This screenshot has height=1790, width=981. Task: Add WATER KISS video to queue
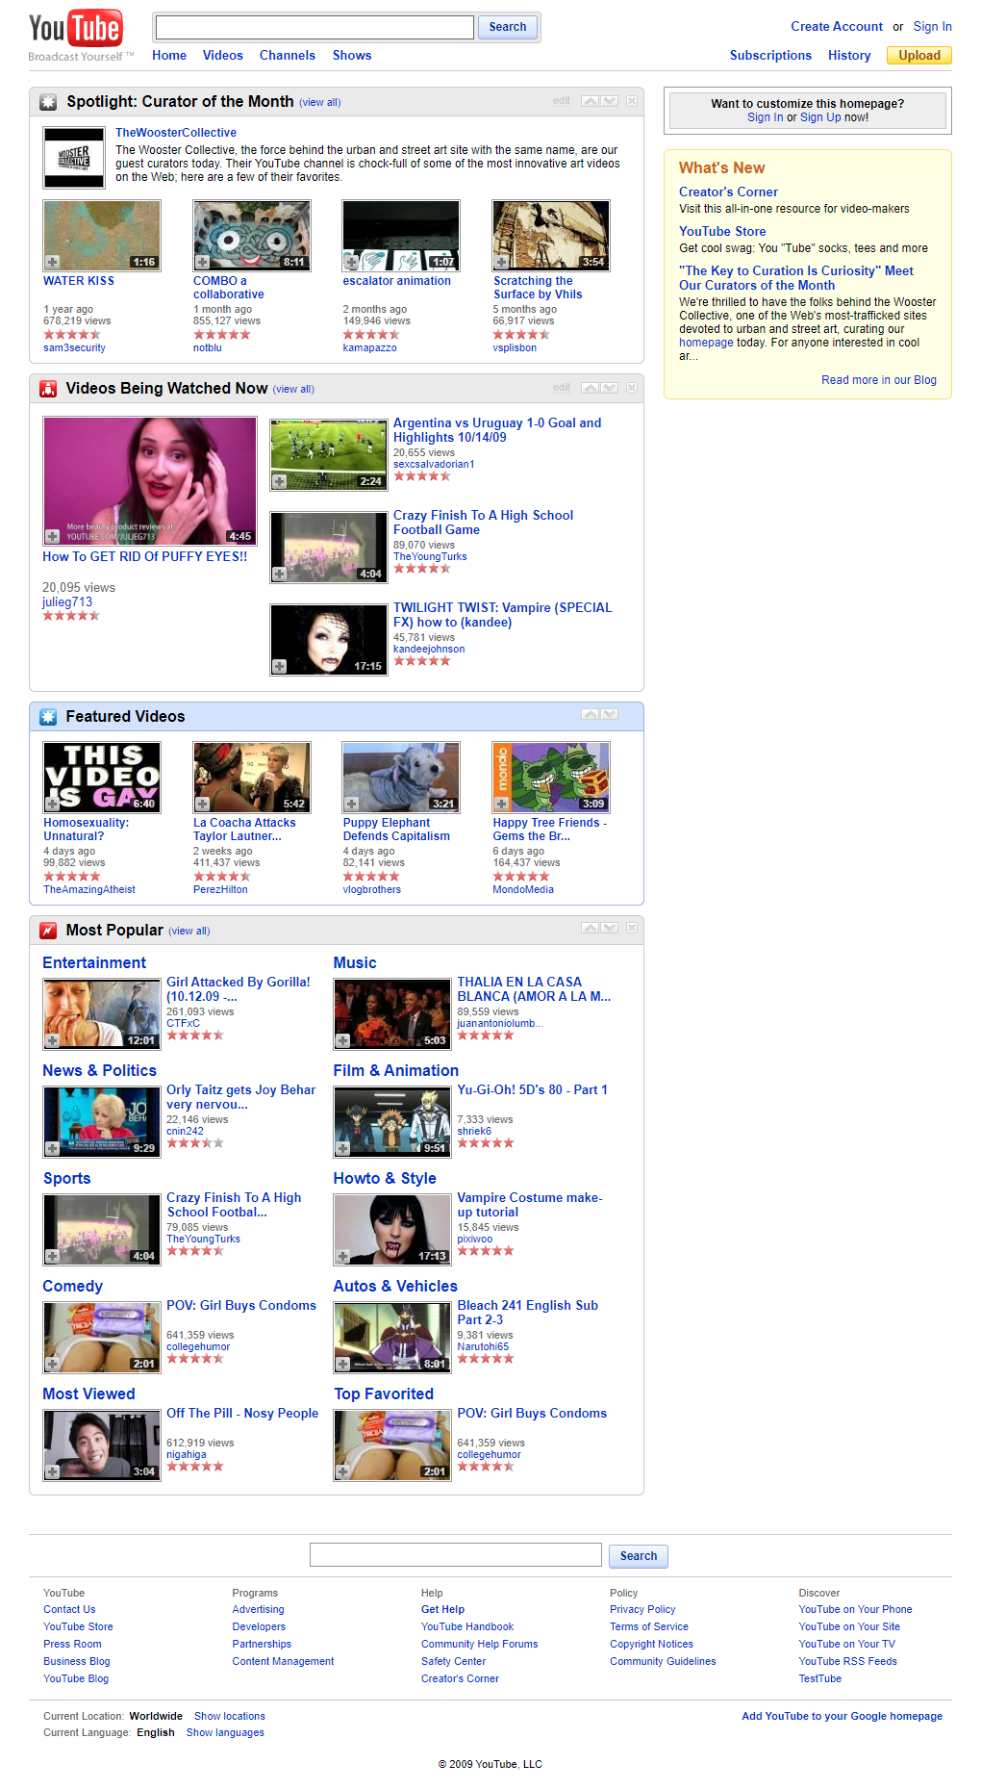pyautogui.click(x=53, y=262)
